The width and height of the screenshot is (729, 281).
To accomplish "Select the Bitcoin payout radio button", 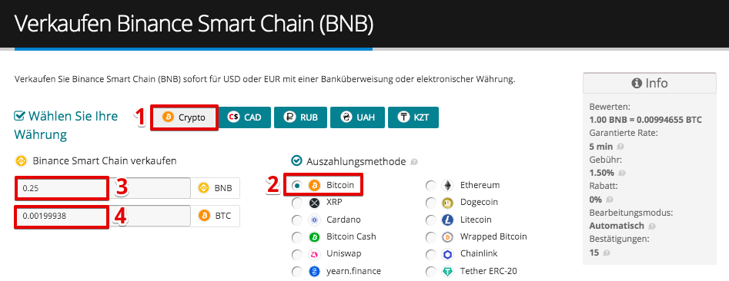I will pyautogui.click(x=296, y=186).
